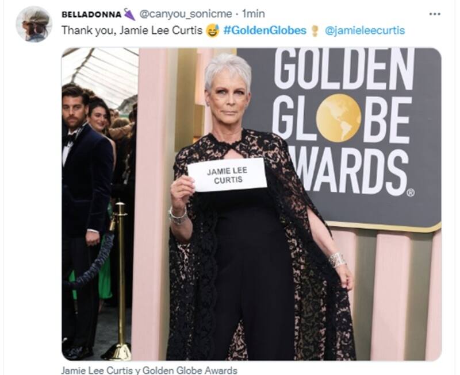
Task: Select the golden globe logo circle in photo
Action: [x=338, y=118]
